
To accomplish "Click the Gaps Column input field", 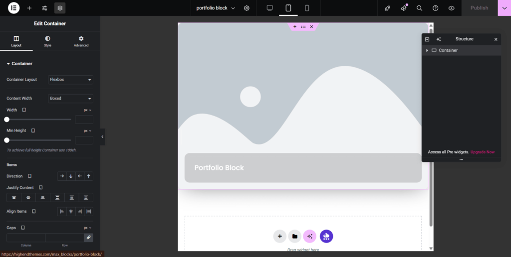I will pos(26,238).
